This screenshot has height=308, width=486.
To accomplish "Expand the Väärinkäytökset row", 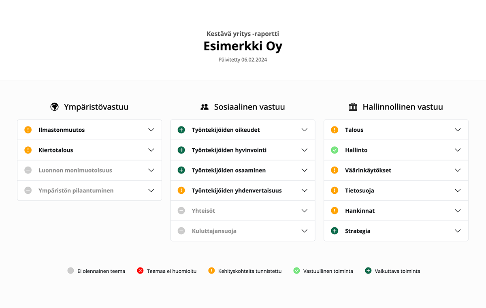I will (x=458, y=170).
